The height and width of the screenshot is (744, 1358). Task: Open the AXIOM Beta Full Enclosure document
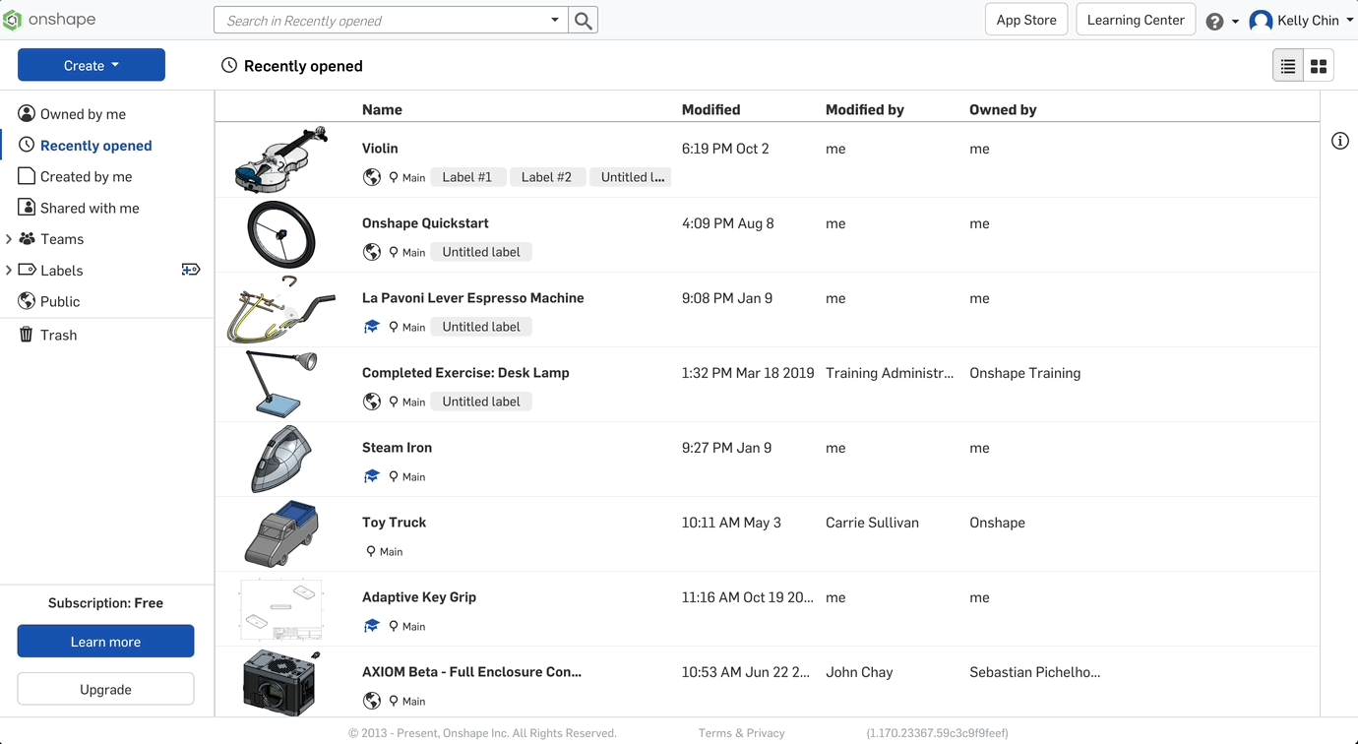471,672
